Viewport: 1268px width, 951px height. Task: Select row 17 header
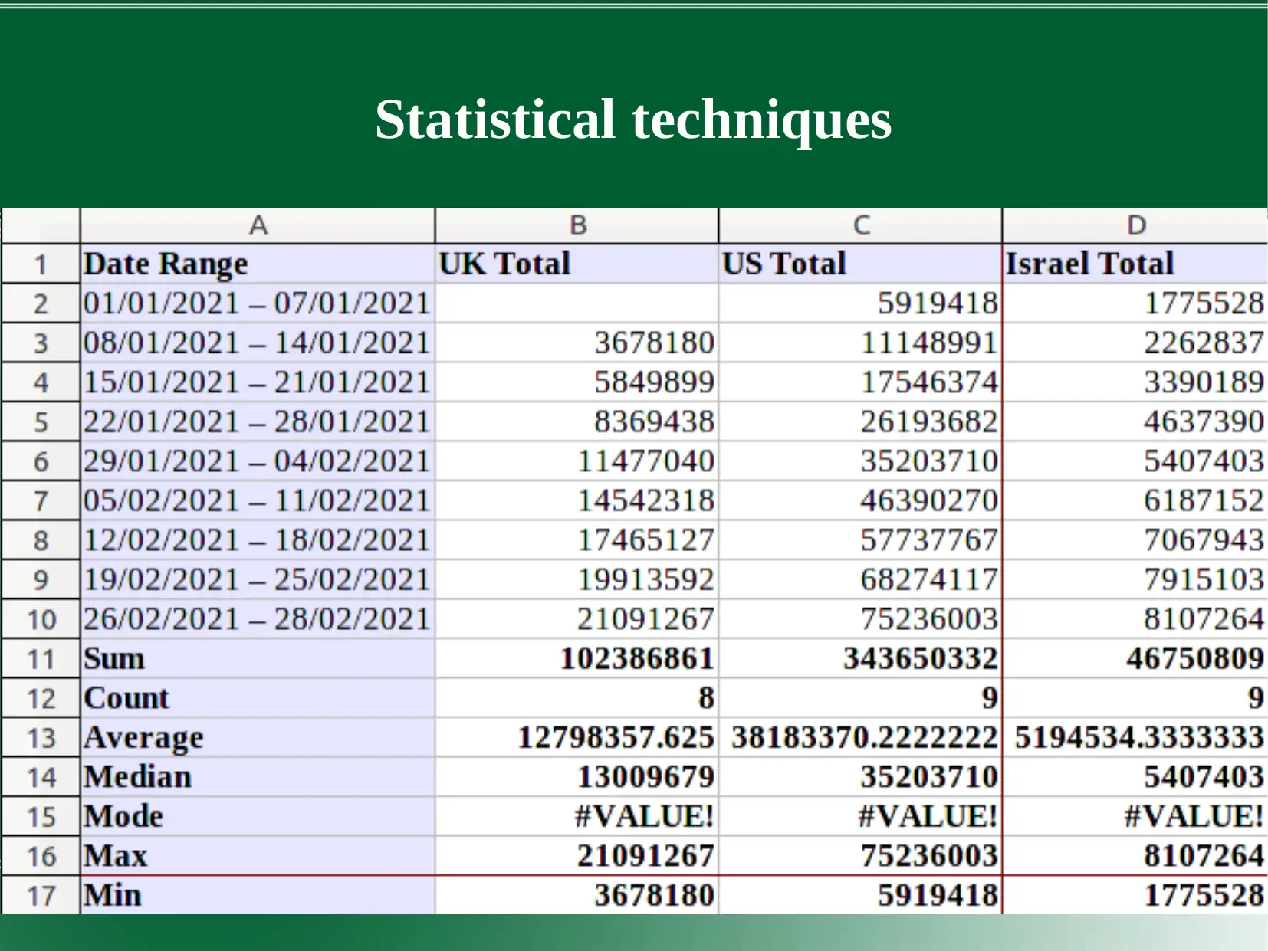click(41, 895)
